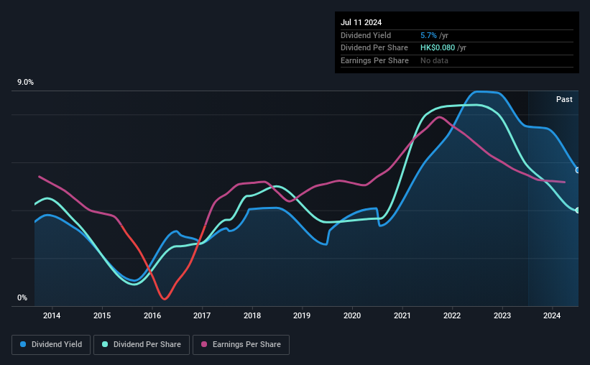
Task: Click the Past region label
Action: tap(564, 99)
